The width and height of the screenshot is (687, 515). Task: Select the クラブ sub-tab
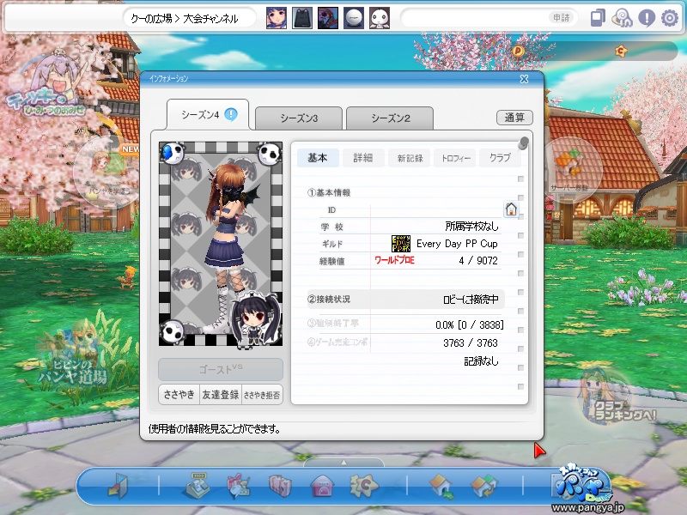click(501, 158)
